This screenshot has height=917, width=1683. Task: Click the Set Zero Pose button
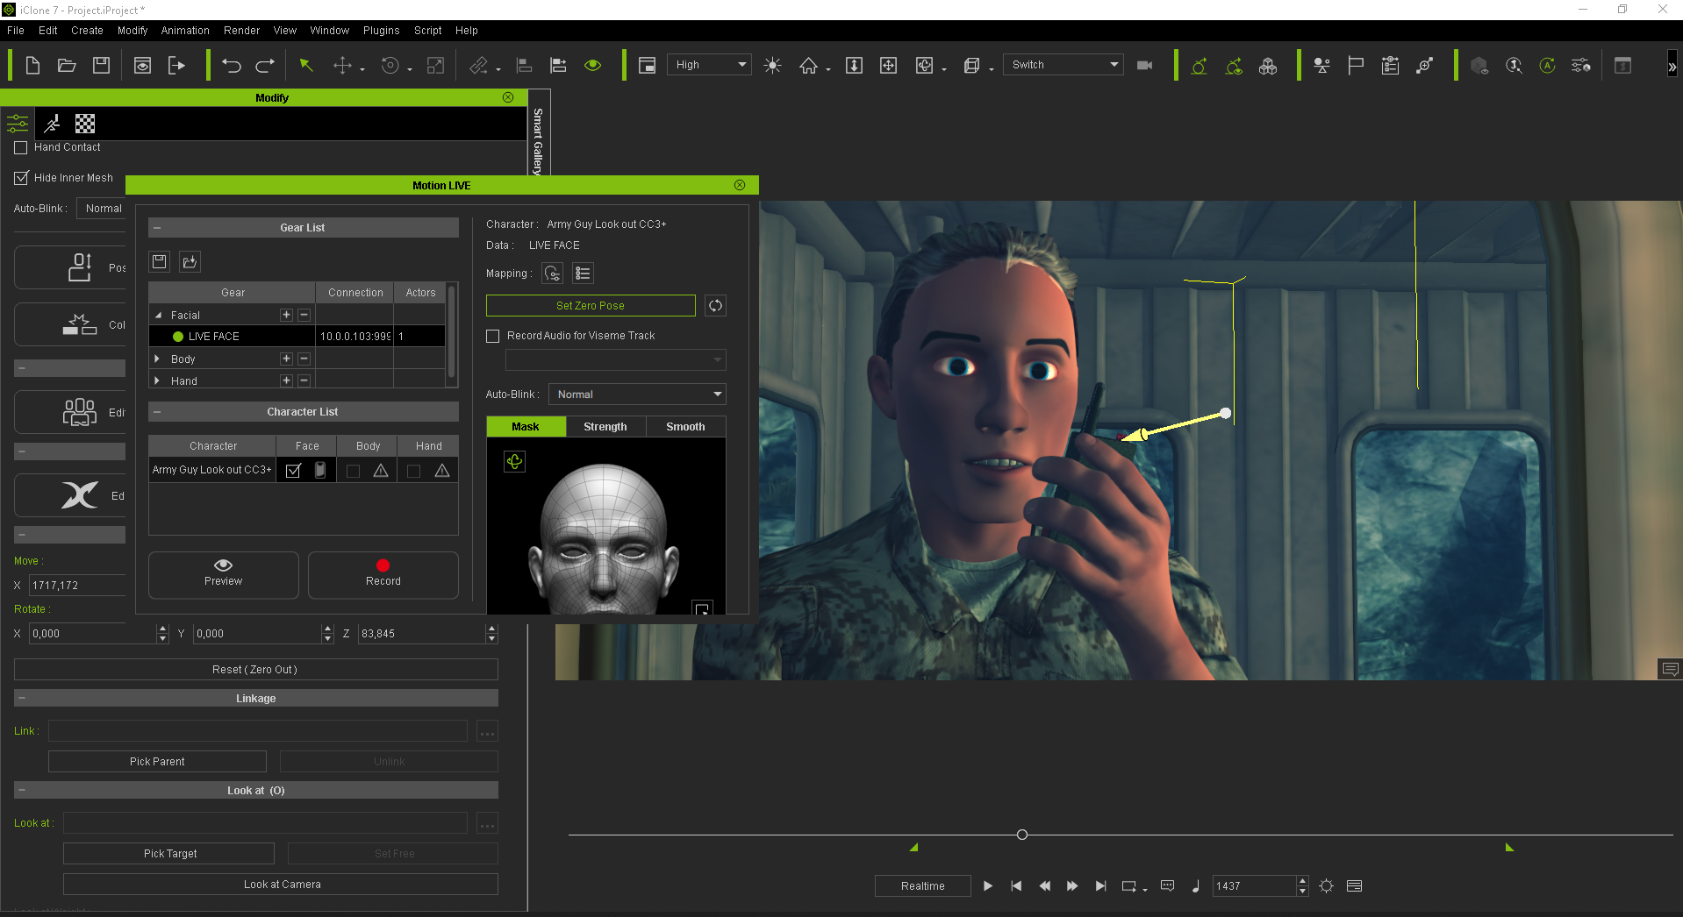591,305
